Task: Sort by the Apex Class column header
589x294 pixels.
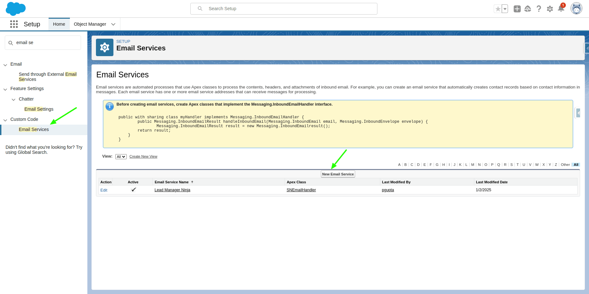Action: (296, 182)
